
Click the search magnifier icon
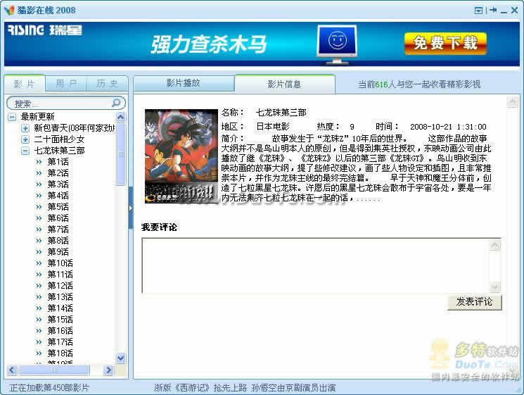coord(117,103)
